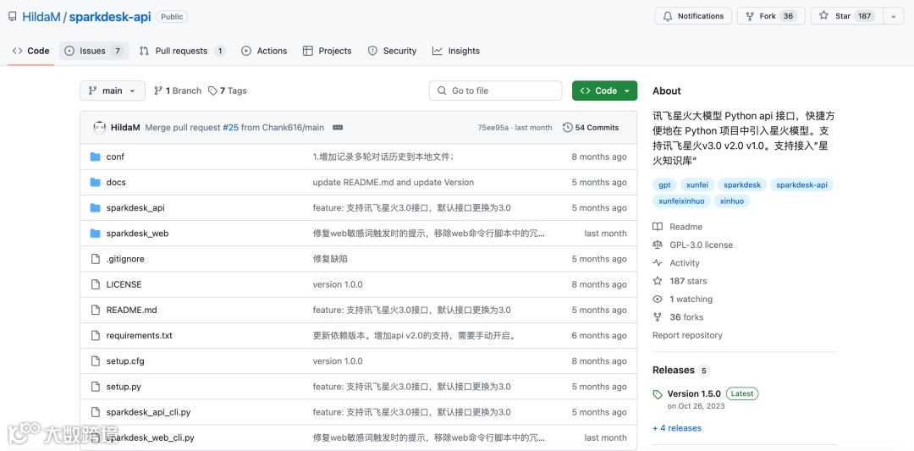View the 1 Branch link
This screenshot has height=451, width=914.
tap(177, 91)
